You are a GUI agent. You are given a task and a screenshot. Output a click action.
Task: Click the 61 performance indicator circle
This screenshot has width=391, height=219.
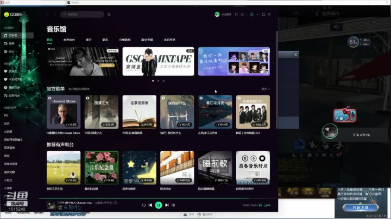353,42
